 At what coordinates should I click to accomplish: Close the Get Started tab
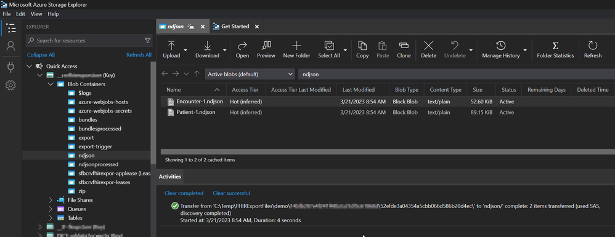256,26
